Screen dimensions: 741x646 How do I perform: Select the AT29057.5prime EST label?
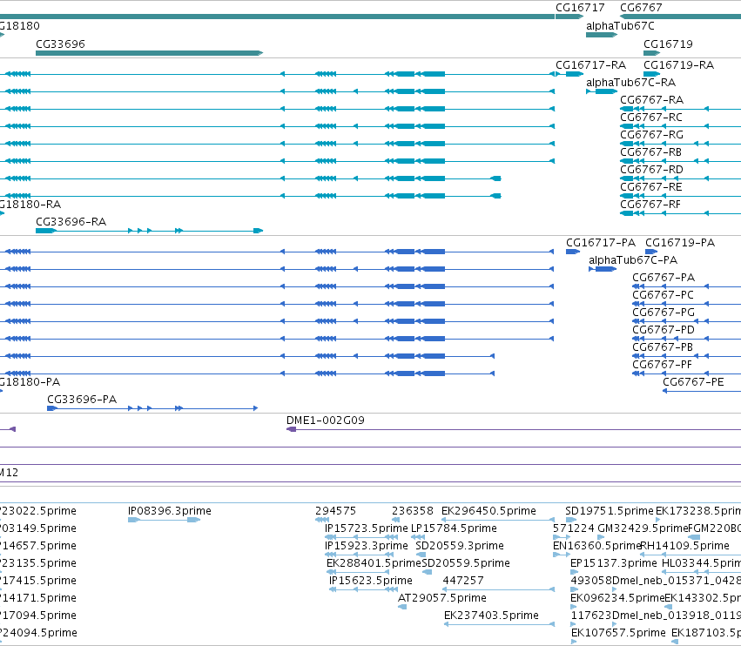442,598
